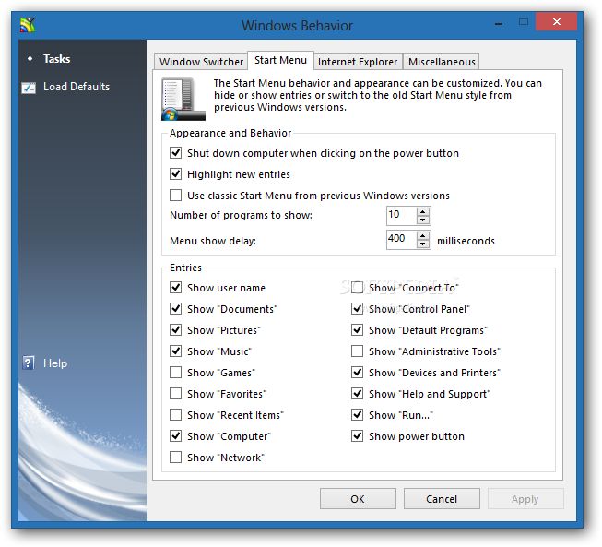Uncheck Show "Run..." entry
The height and width of the screenshot is (547, 602).
click(x=358, y=414)
